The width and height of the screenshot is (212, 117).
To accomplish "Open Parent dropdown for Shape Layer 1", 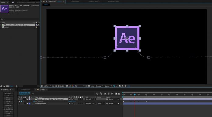I will pyautogui.click(x=114, y=104).
